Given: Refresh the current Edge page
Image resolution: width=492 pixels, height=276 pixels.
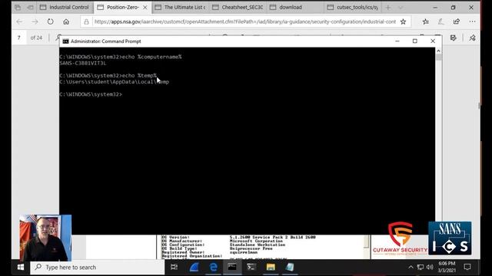Looking at the screenshot, I should pos(50,21).
